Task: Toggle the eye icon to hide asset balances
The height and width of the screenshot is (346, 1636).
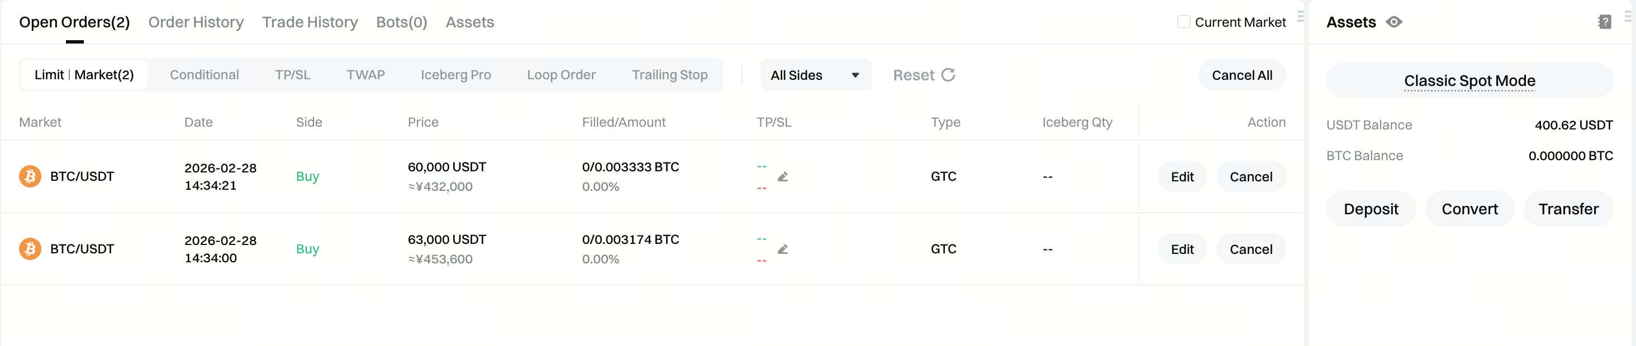Action: click(1394, 22)
